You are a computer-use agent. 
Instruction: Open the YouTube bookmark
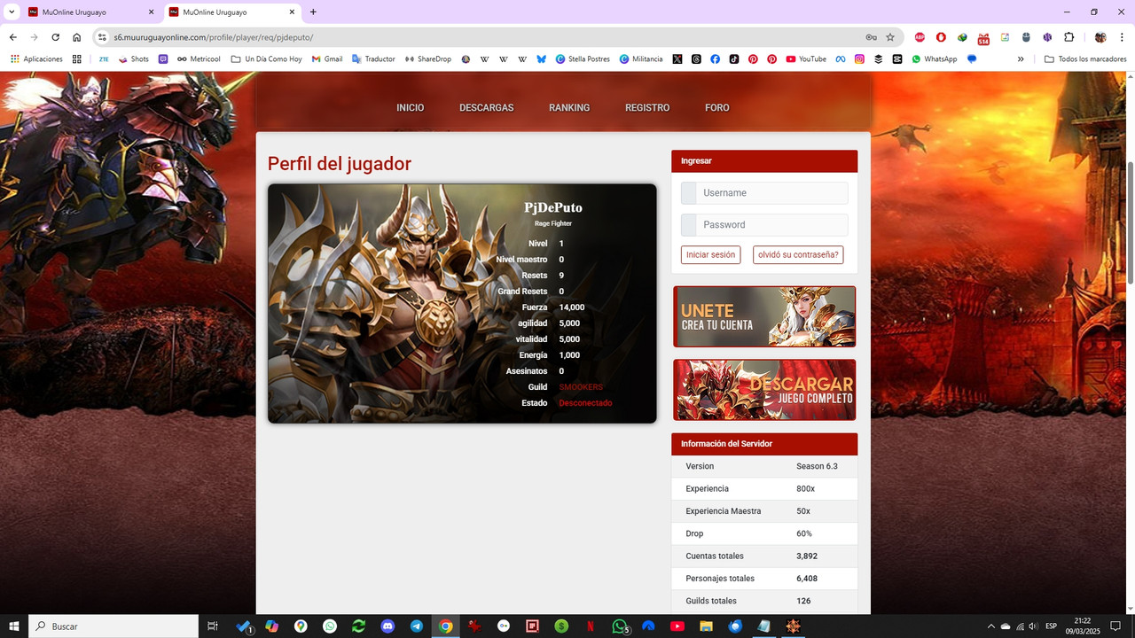[805, 59]
